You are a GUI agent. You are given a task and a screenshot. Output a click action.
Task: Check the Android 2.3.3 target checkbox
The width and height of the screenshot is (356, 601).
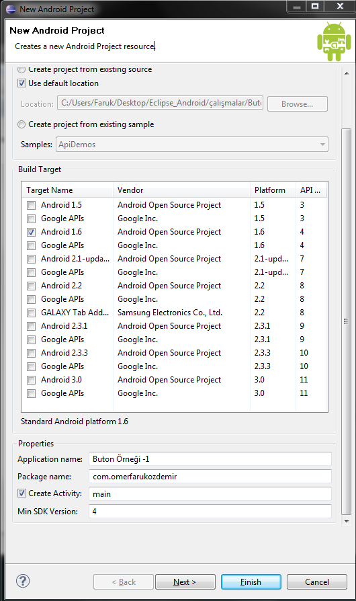32,353
